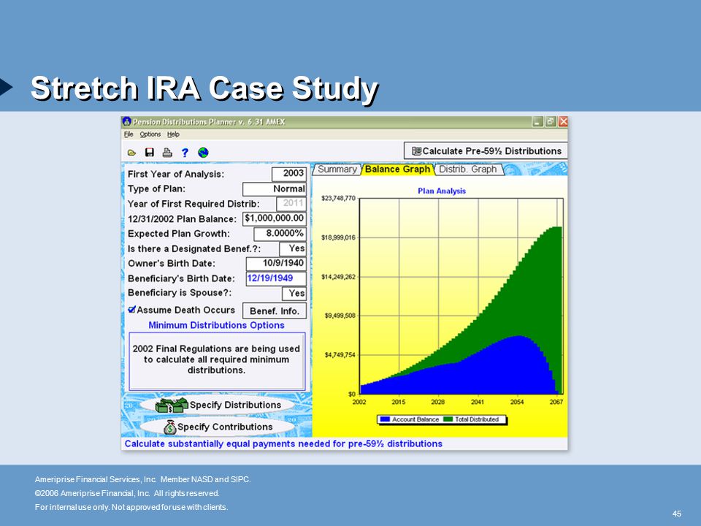
Task: Click the Designated Benef. Yes field
Action: pyautogui.click(x=293, y=248)
